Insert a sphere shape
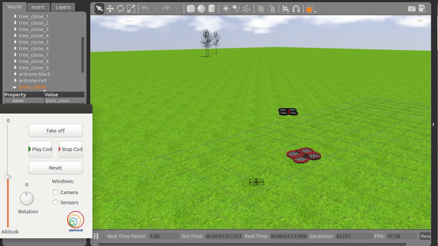The image size is (438, 246). coord(201,9)
